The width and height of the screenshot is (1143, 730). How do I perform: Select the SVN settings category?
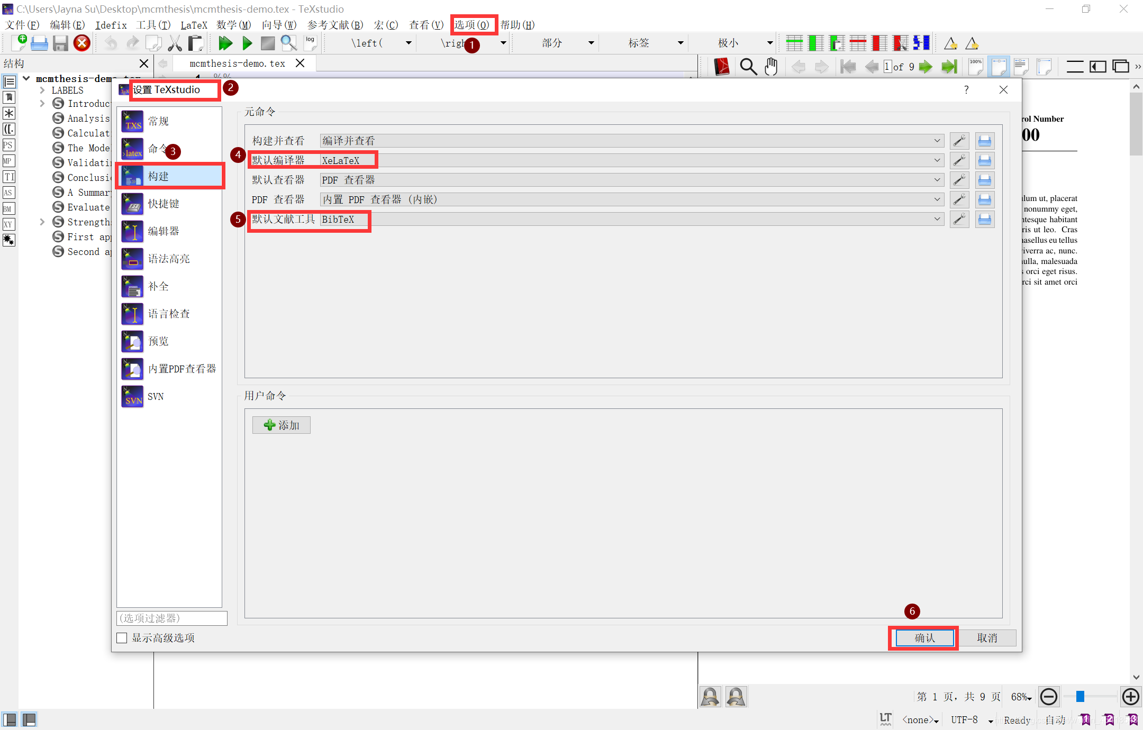click(170, 396)
